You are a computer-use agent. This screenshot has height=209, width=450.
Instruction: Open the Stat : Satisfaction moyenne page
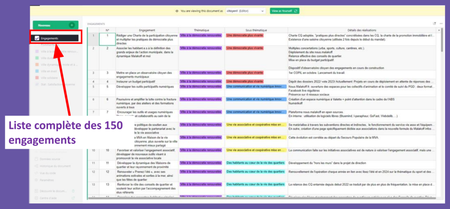pyautogui.click(x=58, y=85)
